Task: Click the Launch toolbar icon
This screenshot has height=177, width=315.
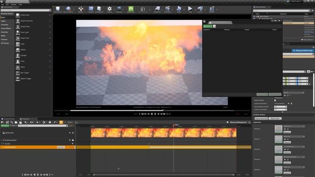Action: point(200,9)
